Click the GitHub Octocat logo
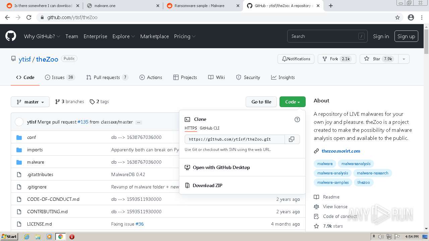 pos(11,36)
